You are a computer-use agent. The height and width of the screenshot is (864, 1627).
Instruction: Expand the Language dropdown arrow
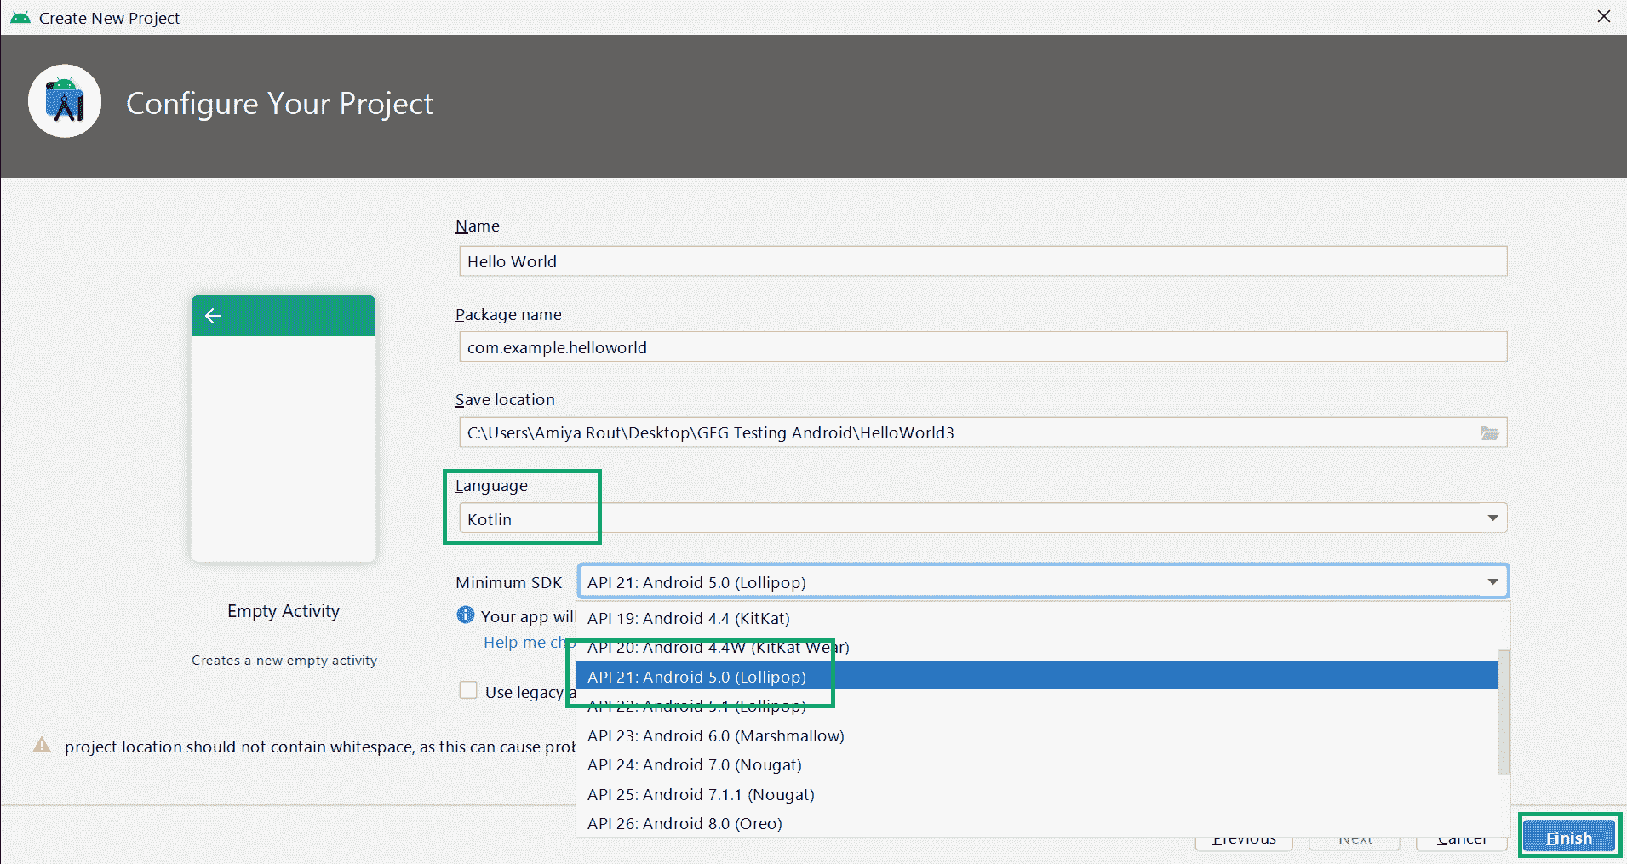coord(1492,518)
